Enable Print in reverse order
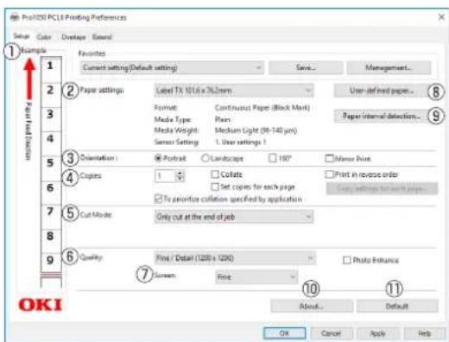Viewport: 449px width, 342px height. click(329, 174)
